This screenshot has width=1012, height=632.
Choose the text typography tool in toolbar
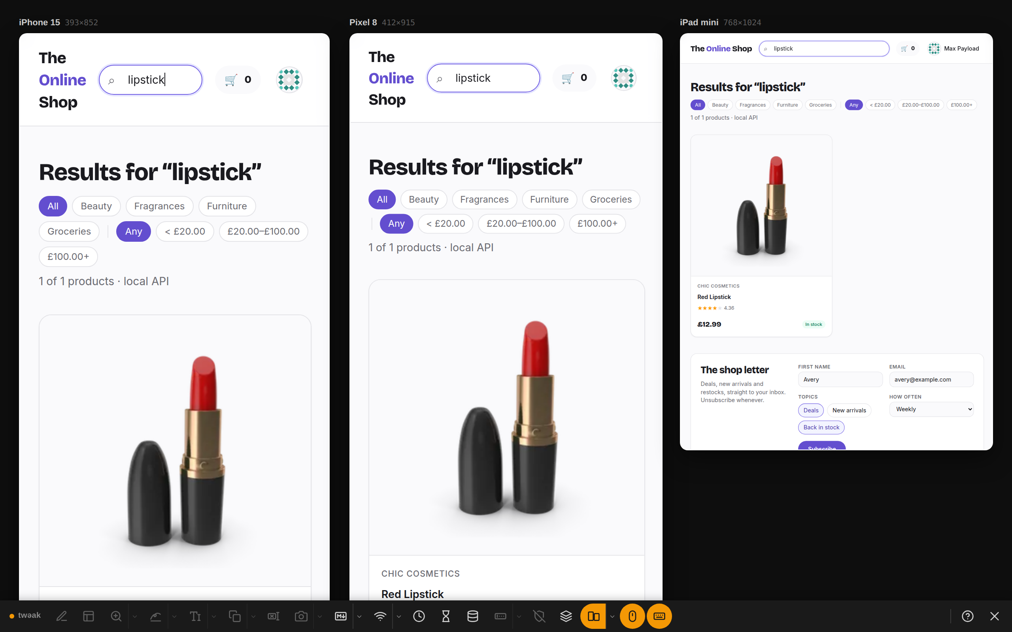[x=195, y=616]
